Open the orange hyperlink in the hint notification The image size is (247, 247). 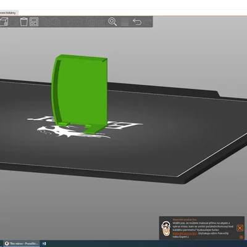pos(185,233)
